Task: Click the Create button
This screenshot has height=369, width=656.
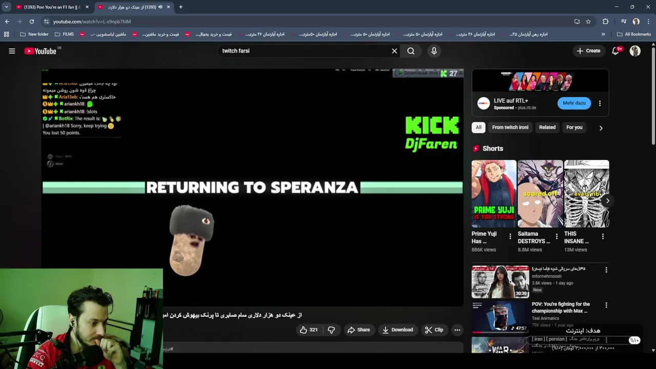Action: coord(588,51)
